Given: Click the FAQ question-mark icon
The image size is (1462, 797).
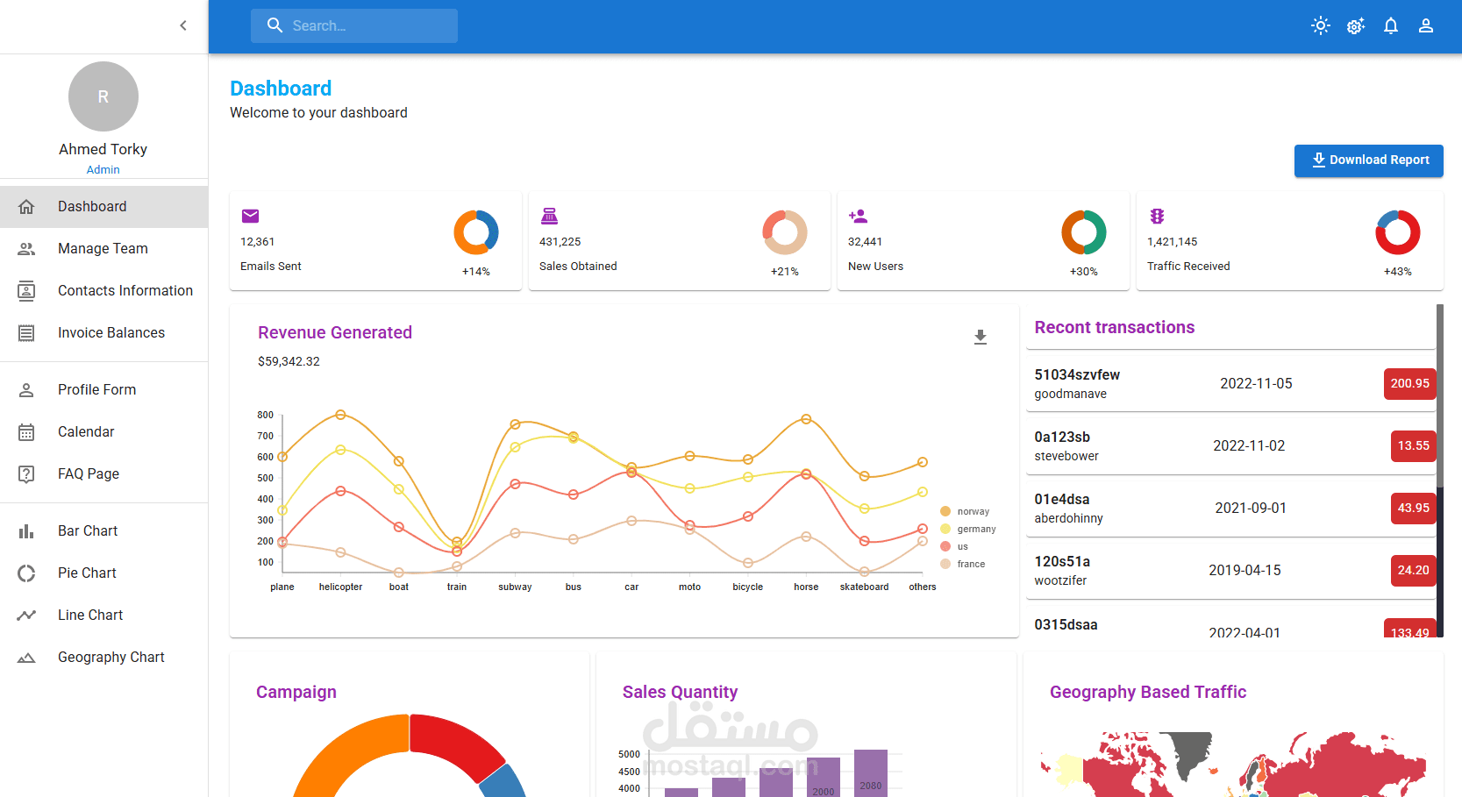Looking at the screenshot, I should tap(26, 473).
